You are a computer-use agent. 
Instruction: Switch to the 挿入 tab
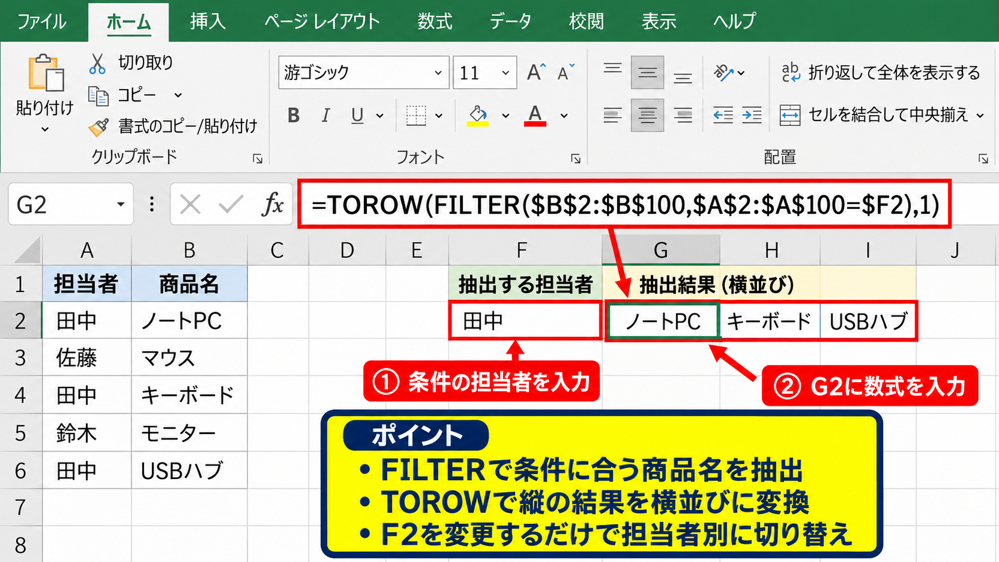(208, 22)
